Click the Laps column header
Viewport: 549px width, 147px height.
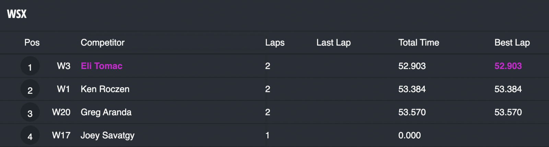[x=274, y=43]
